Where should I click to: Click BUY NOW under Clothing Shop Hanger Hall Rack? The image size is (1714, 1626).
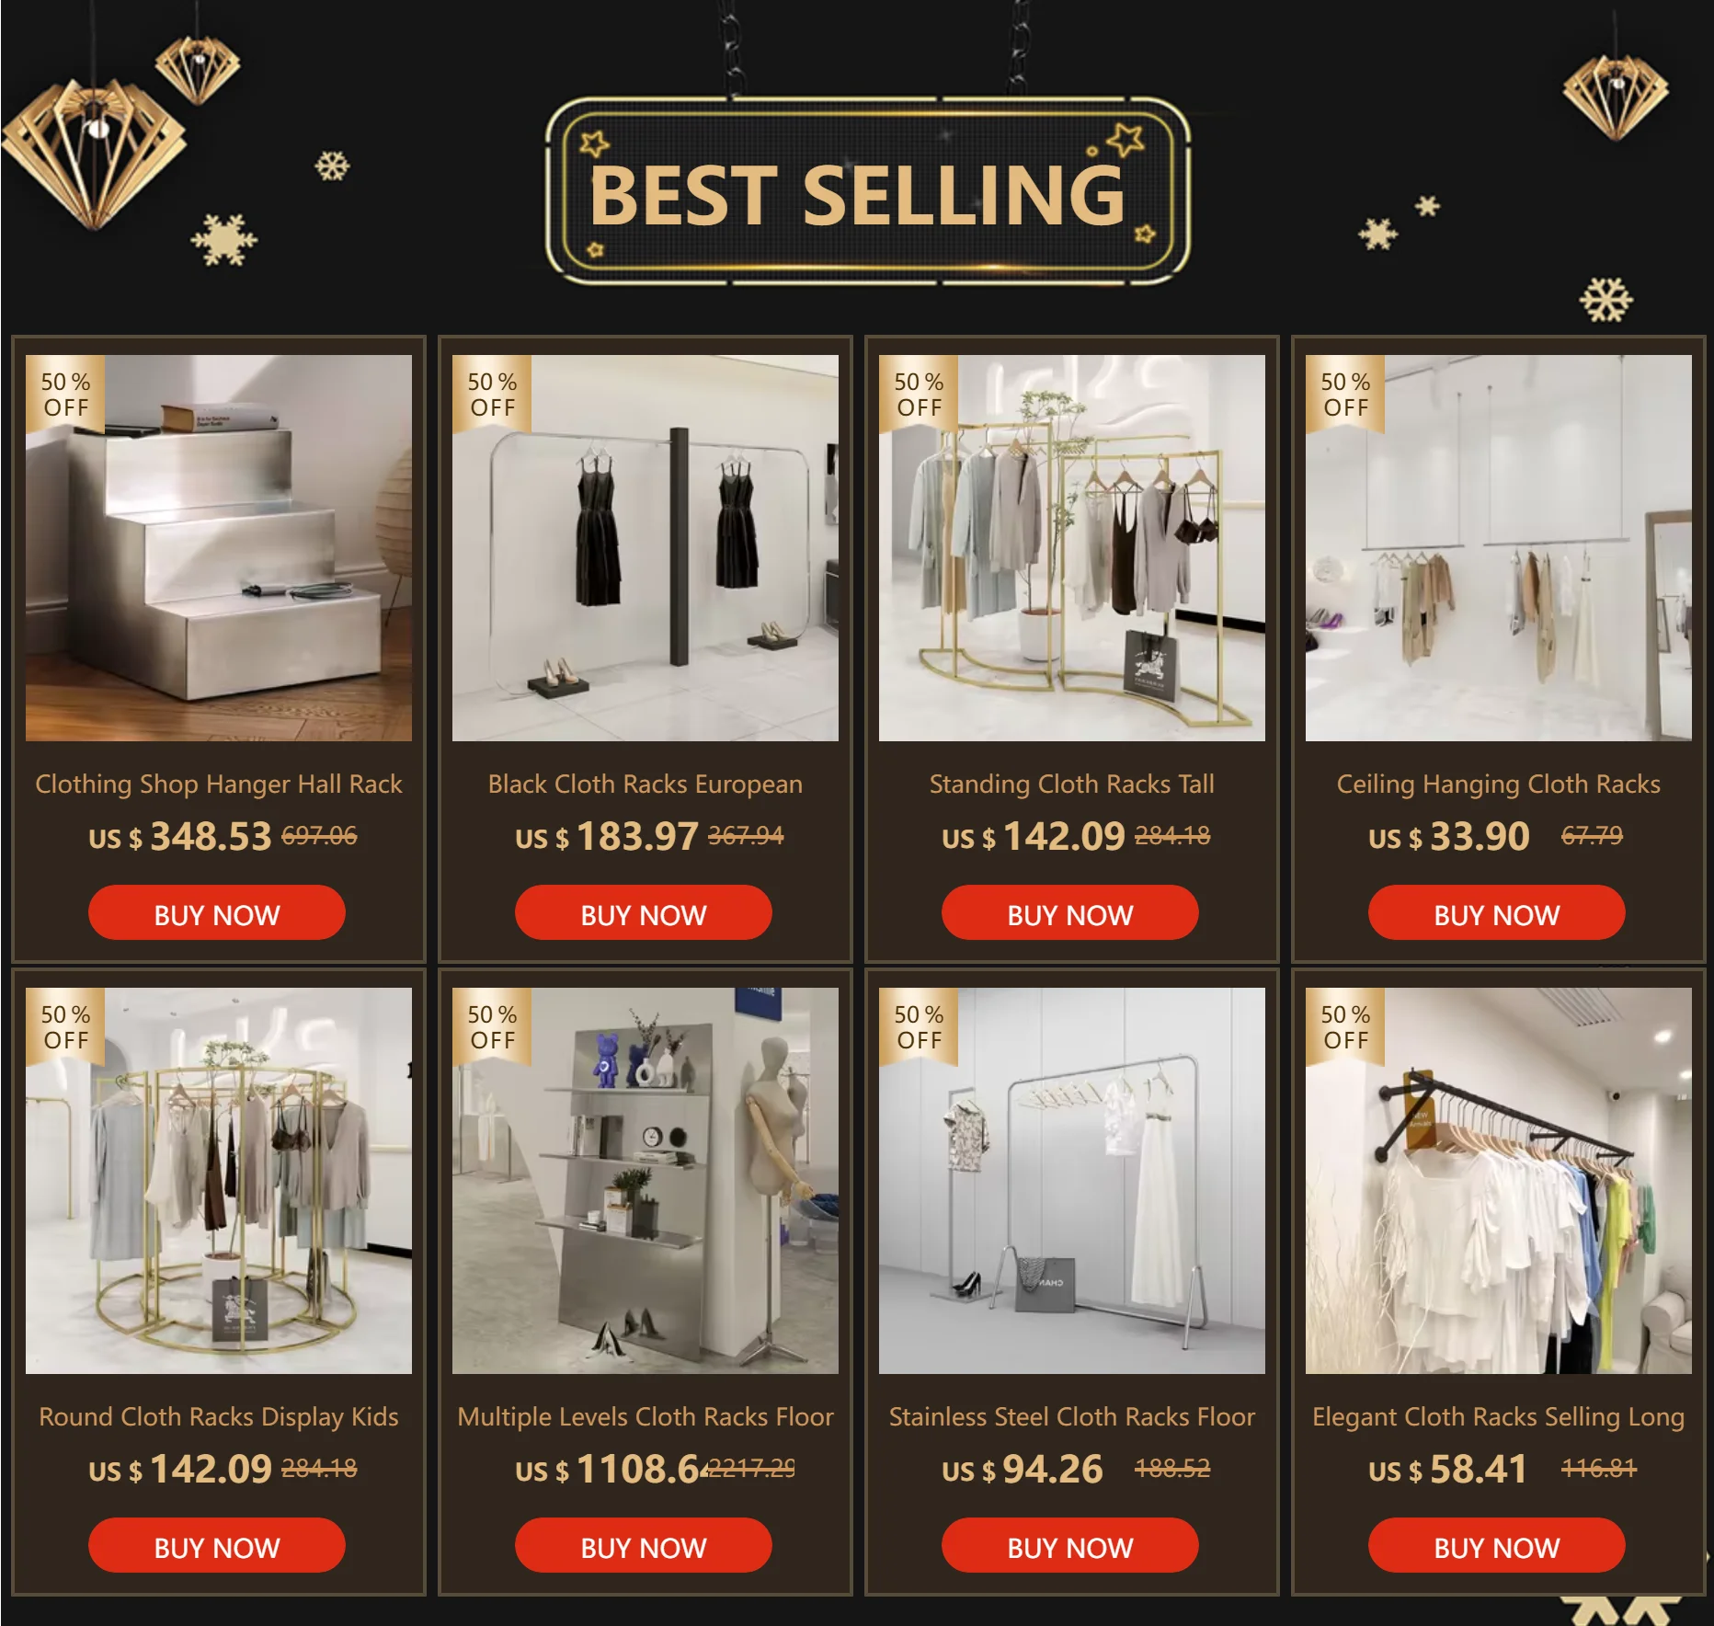click(x=217, y=912)
